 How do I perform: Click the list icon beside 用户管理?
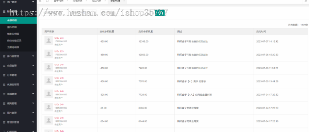click(x=4, y=2)
